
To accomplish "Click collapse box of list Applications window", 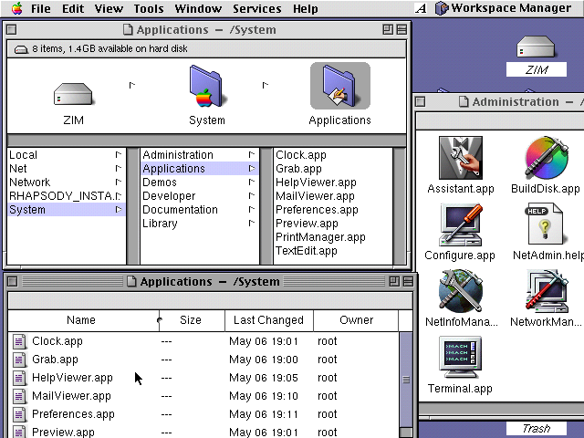I will (x=408, y=282).
